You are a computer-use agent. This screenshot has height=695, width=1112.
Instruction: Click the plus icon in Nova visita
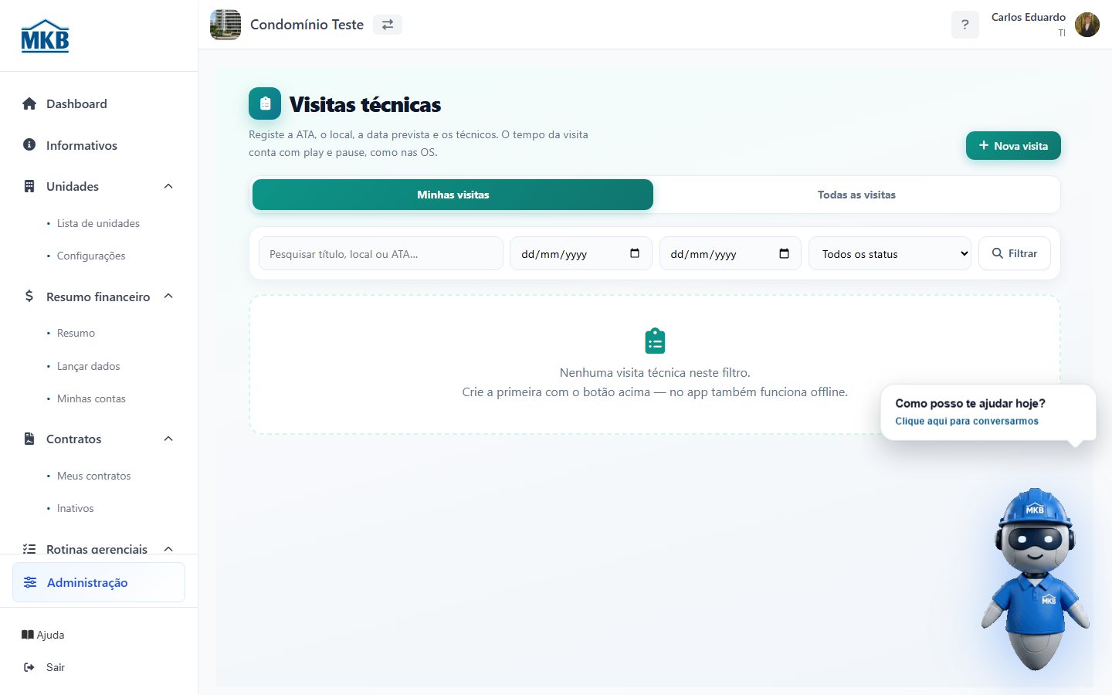[984, 145]
